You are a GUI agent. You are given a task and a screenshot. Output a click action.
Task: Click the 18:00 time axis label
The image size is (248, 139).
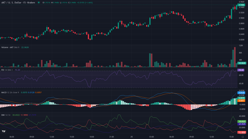tap(92, 137)
